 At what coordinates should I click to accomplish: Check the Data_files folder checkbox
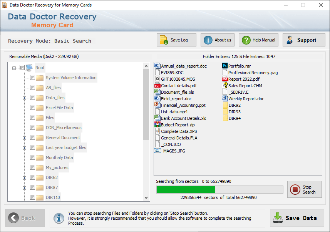click(x=32, y=98)
